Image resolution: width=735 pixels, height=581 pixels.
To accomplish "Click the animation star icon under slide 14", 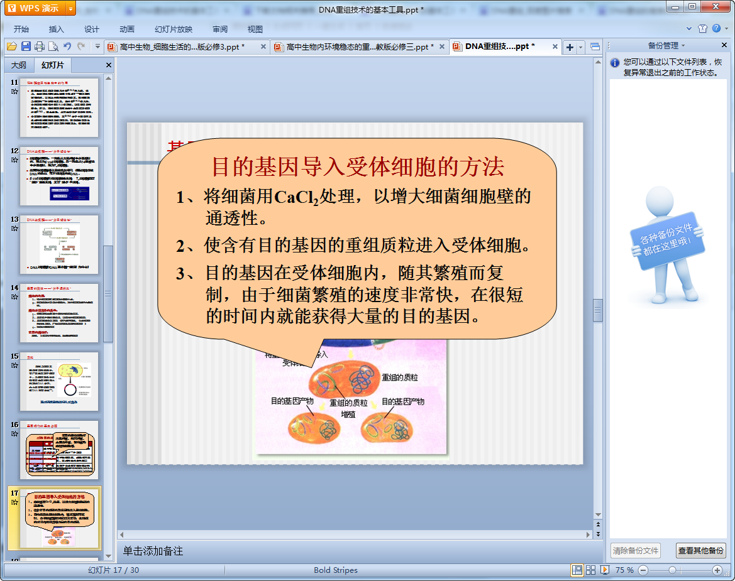I will coord(14,297).
